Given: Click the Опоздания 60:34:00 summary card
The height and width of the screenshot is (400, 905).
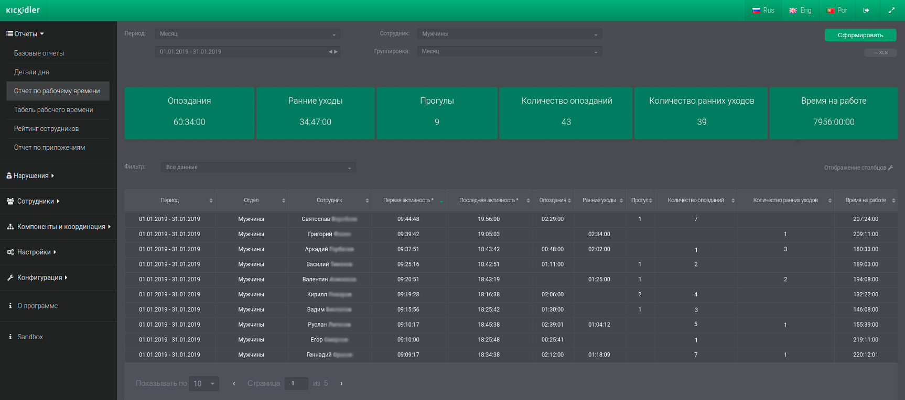Looking at the screenshot, I should click(x=189, y=113).
